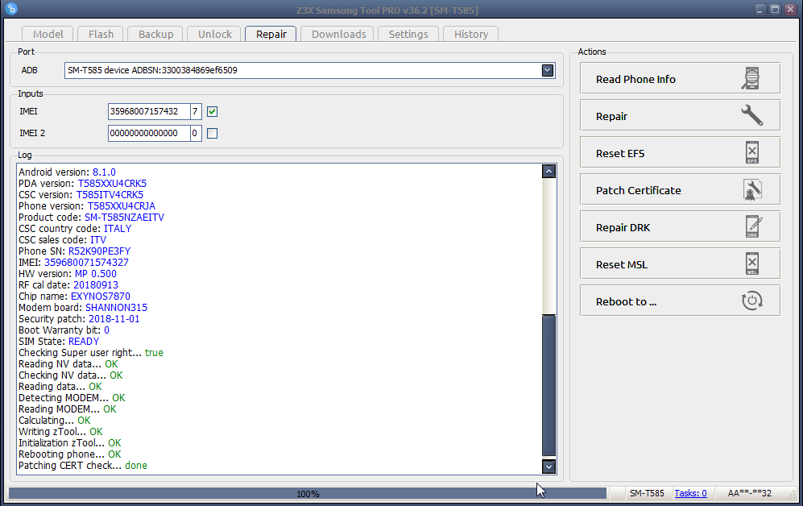Image resolution: width=803 pixels, height=506 pixels.
Task: Click the Read Phone Info scanner icon
Action: coord(751,79)
